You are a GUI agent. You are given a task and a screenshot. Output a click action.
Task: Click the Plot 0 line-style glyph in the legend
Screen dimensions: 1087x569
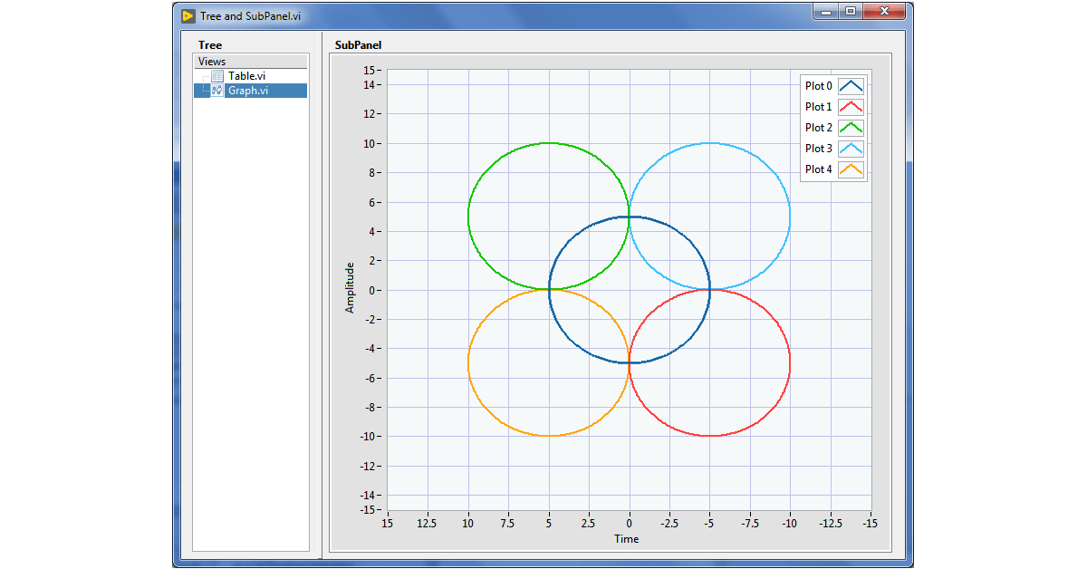click(851, 85)
